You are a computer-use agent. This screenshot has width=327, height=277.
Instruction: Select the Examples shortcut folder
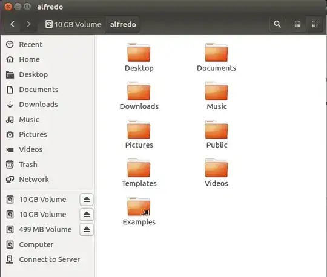coord(139,211)
